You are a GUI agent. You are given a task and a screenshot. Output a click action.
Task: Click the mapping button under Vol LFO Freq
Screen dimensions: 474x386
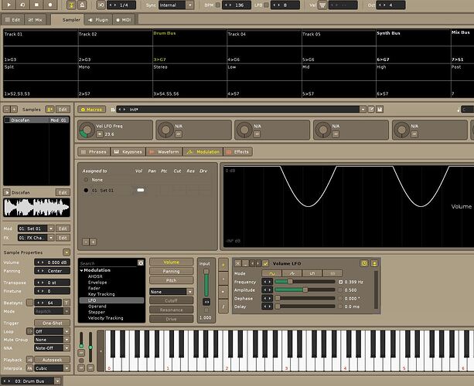100,134
